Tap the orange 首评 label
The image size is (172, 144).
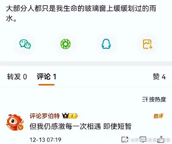point(158,116)
